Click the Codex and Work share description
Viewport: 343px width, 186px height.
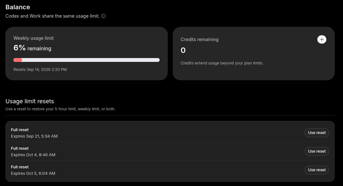(x=53, y=16)
